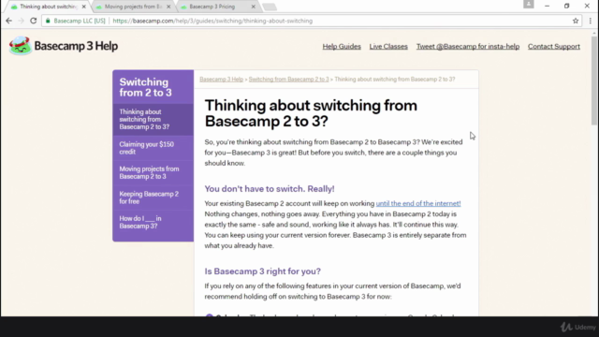The width and height of the screenshot is (599, 337).
Task: Click the browser back arrow
Action: click(8, 21)
